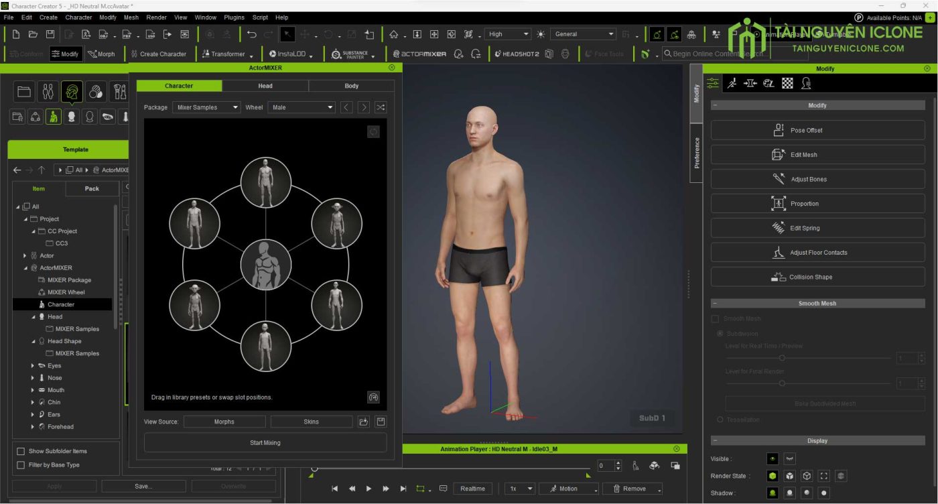
Task: Switch to the Head tab in ActorMIXER
Action: [x=265, y=86]
